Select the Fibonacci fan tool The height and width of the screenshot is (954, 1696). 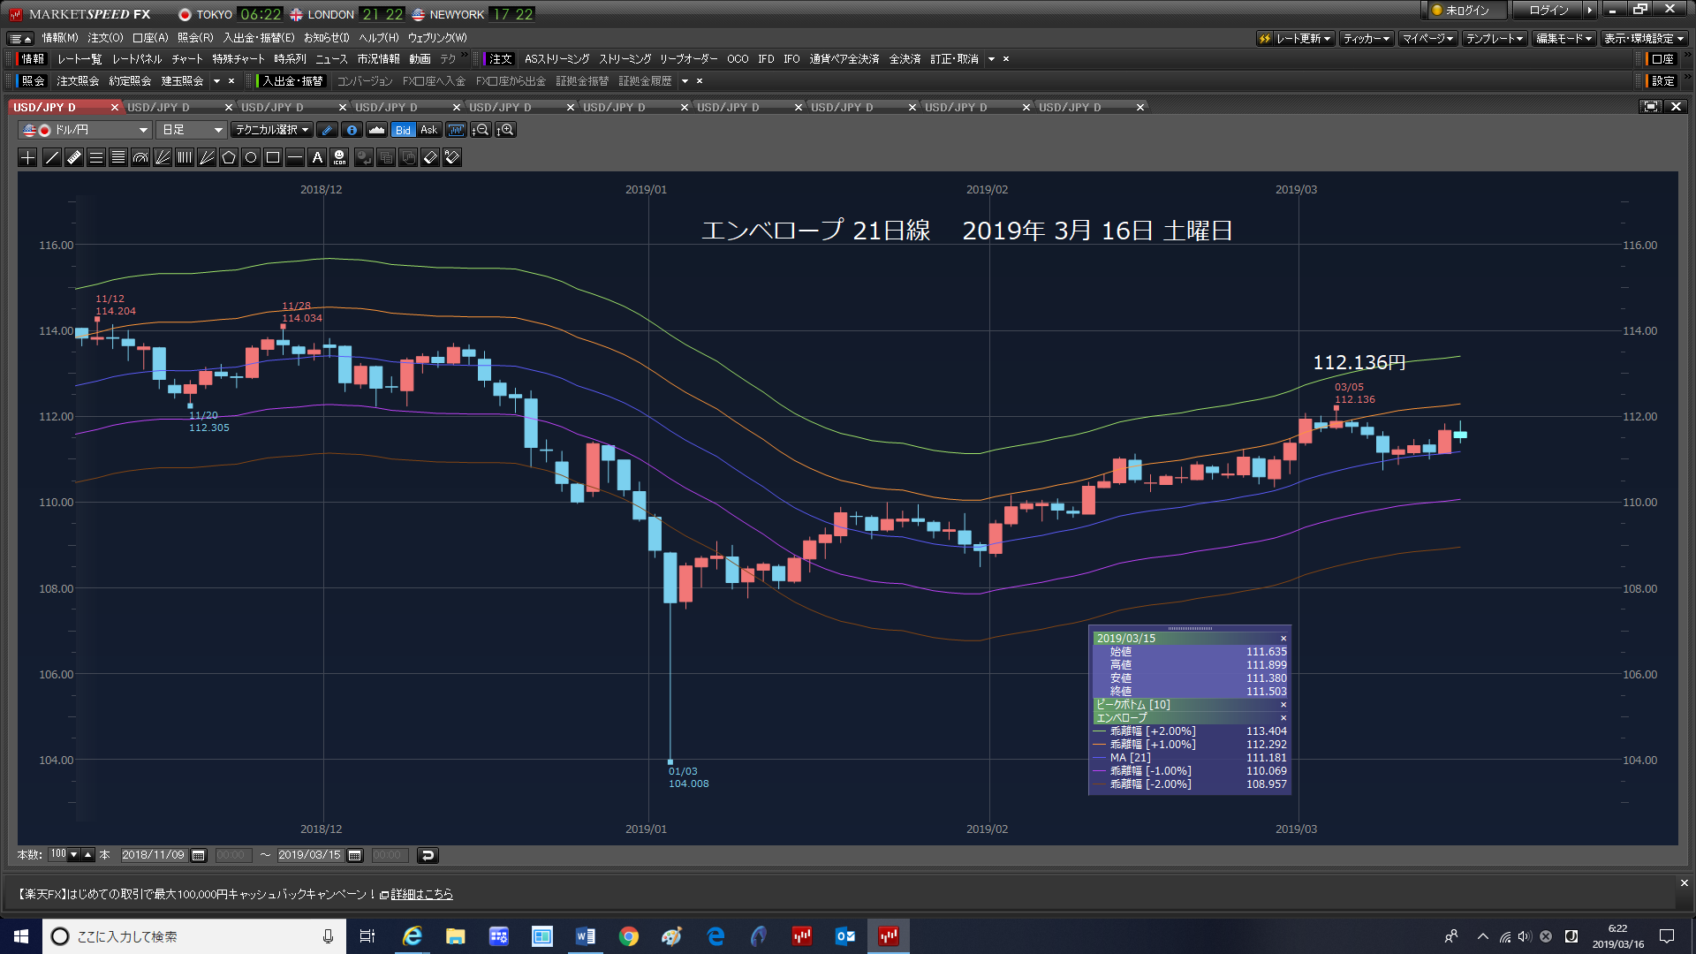[x=163, y=157]
